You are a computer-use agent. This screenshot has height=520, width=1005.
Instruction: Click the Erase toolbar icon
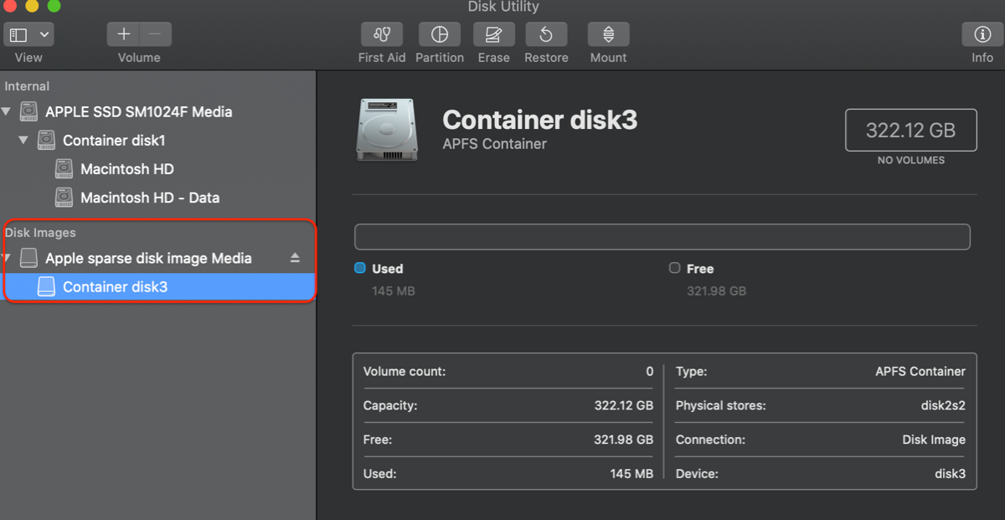pyautogui.click(x=493, y=35)
